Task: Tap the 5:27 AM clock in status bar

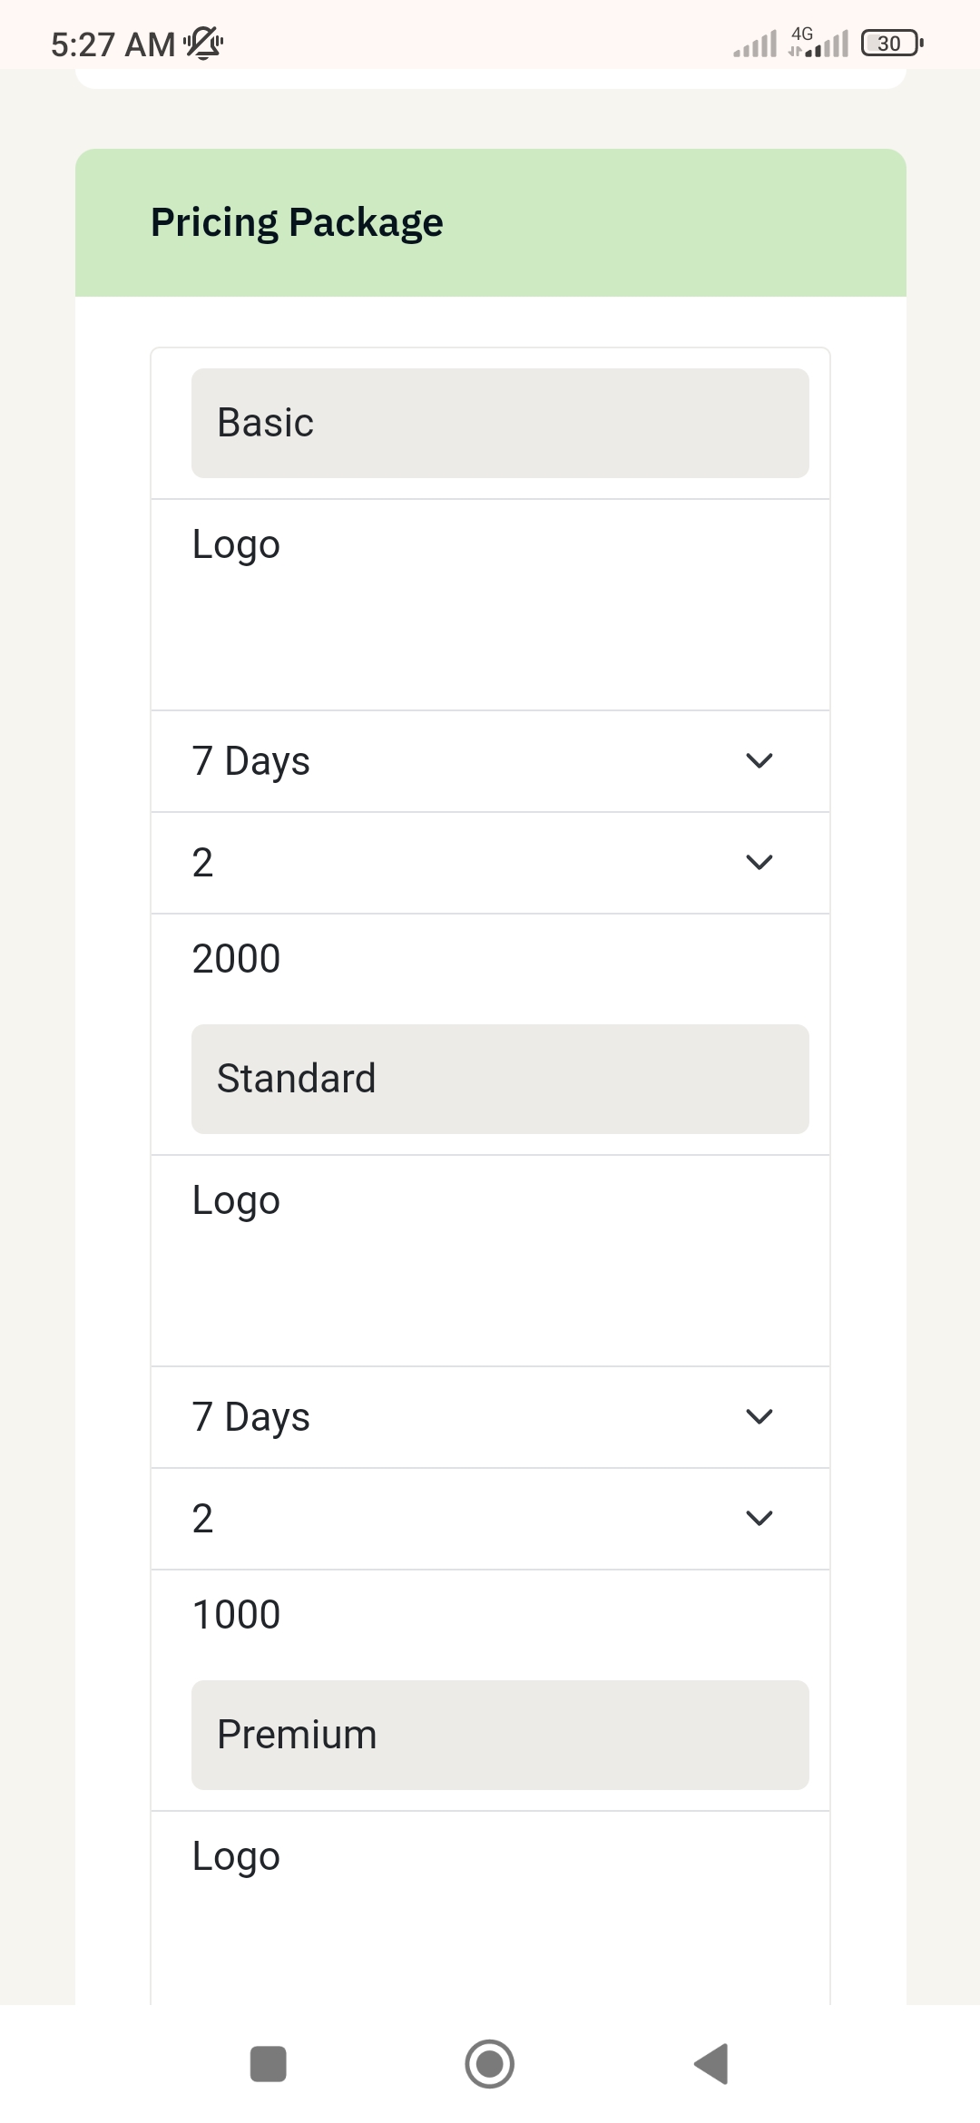Action: [x=113, y=44]
